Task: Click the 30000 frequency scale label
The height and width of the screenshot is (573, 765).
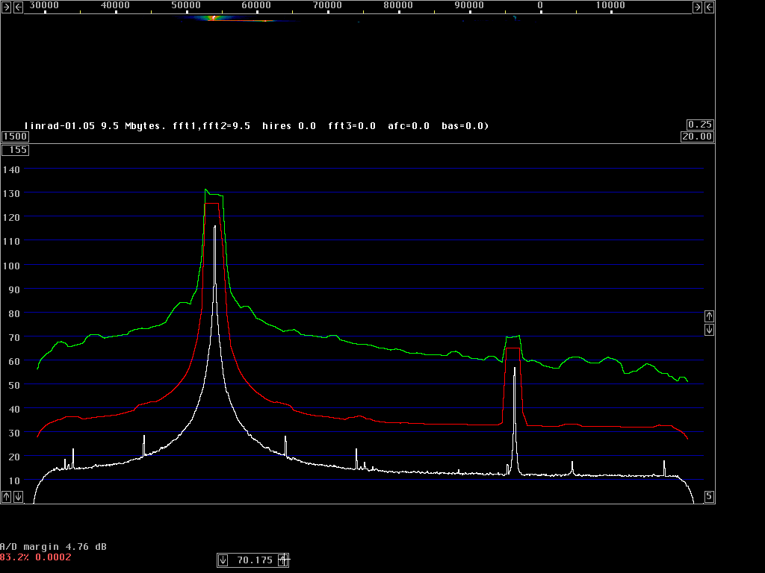Action: (x=44, y=5)
